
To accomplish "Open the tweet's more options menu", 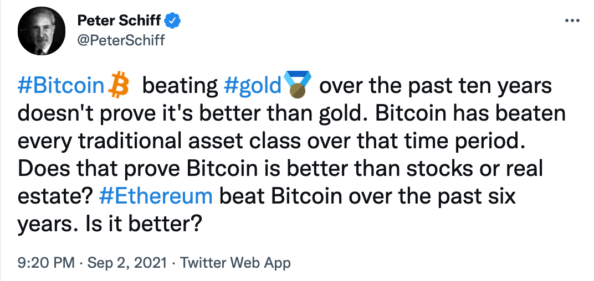I will (571, 21).
